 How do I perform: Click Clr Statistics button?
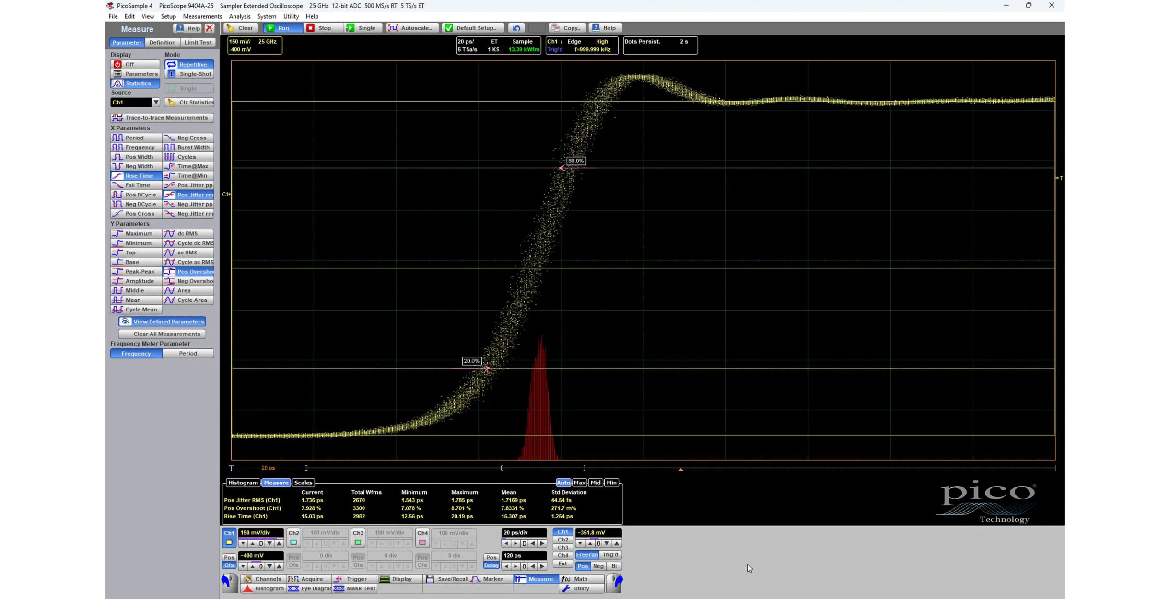[x=189, y=103]
